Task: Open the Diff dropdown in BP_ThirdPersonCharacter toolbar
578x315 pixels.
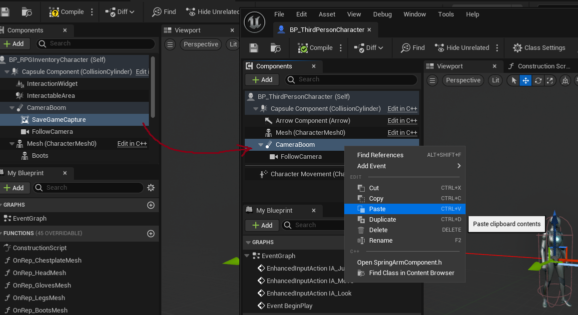Action: coord(369,48)
